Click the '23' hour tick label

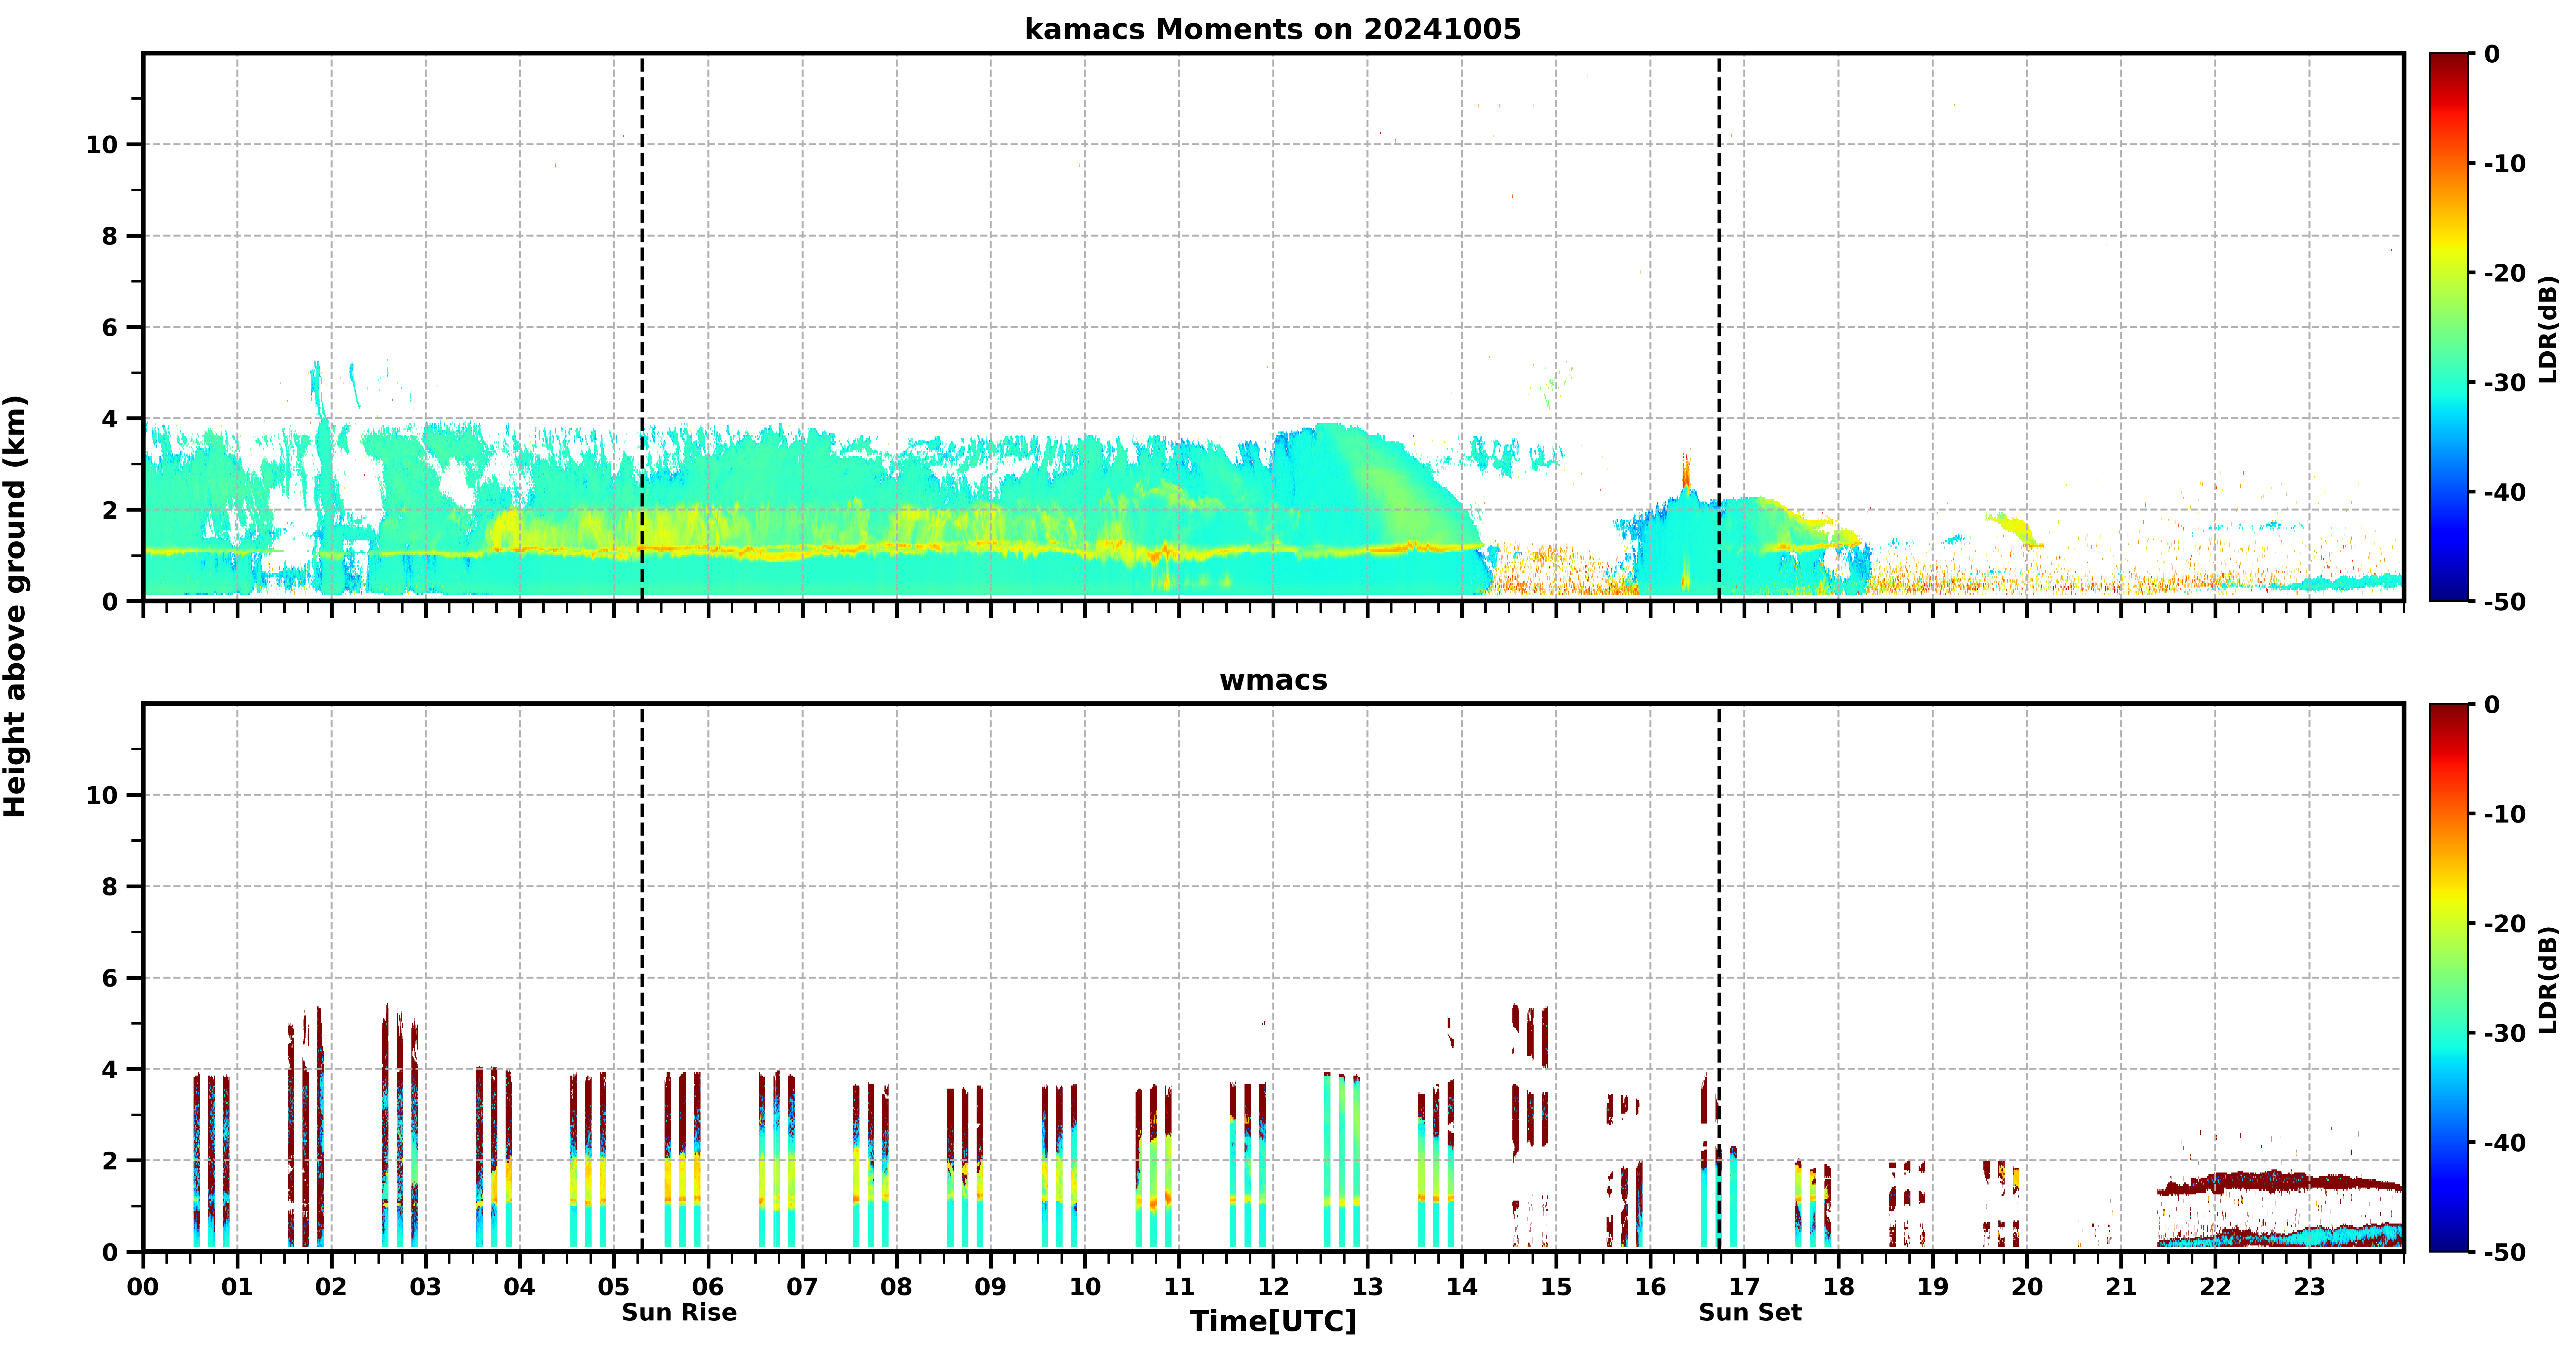tap(2310, 1287)
